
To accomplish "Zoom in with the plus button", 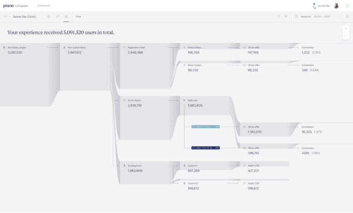I will pos(346,29).
